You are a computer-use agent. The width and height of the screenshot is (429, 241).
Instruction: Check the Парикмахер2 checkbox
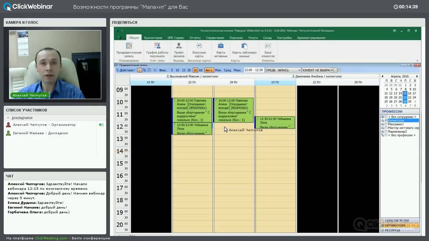click(386, 132)
